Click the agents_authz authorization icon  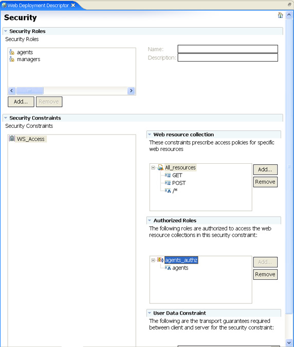(x=160, y=260)
